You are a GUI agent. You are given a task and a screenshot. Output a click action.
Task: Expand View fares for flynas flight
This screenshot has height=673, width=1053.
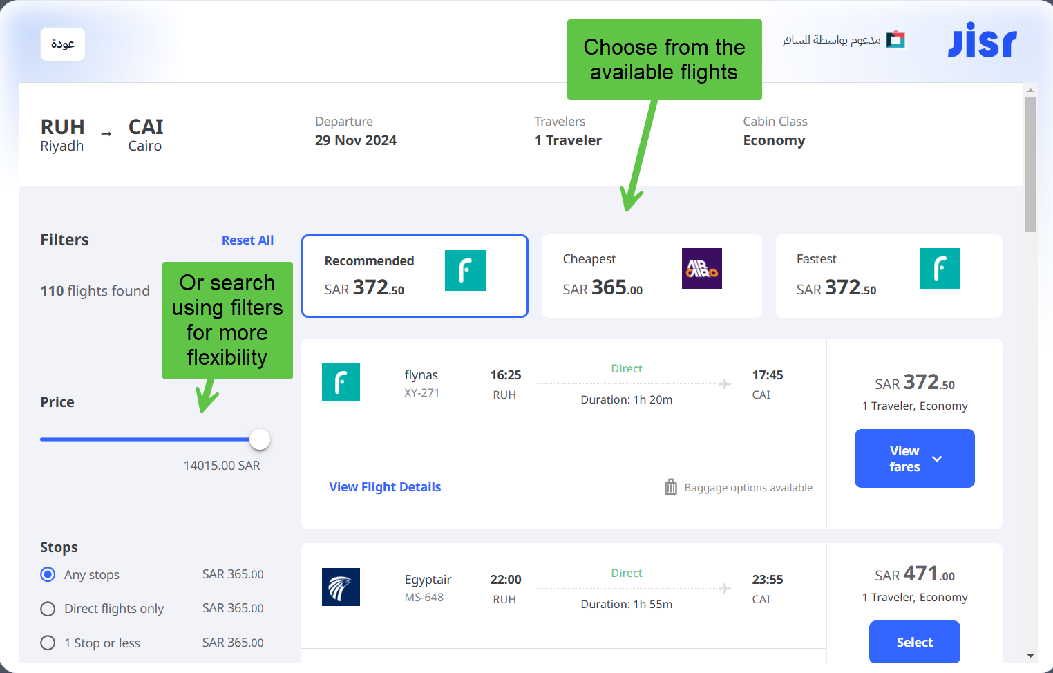pos(914,458)
